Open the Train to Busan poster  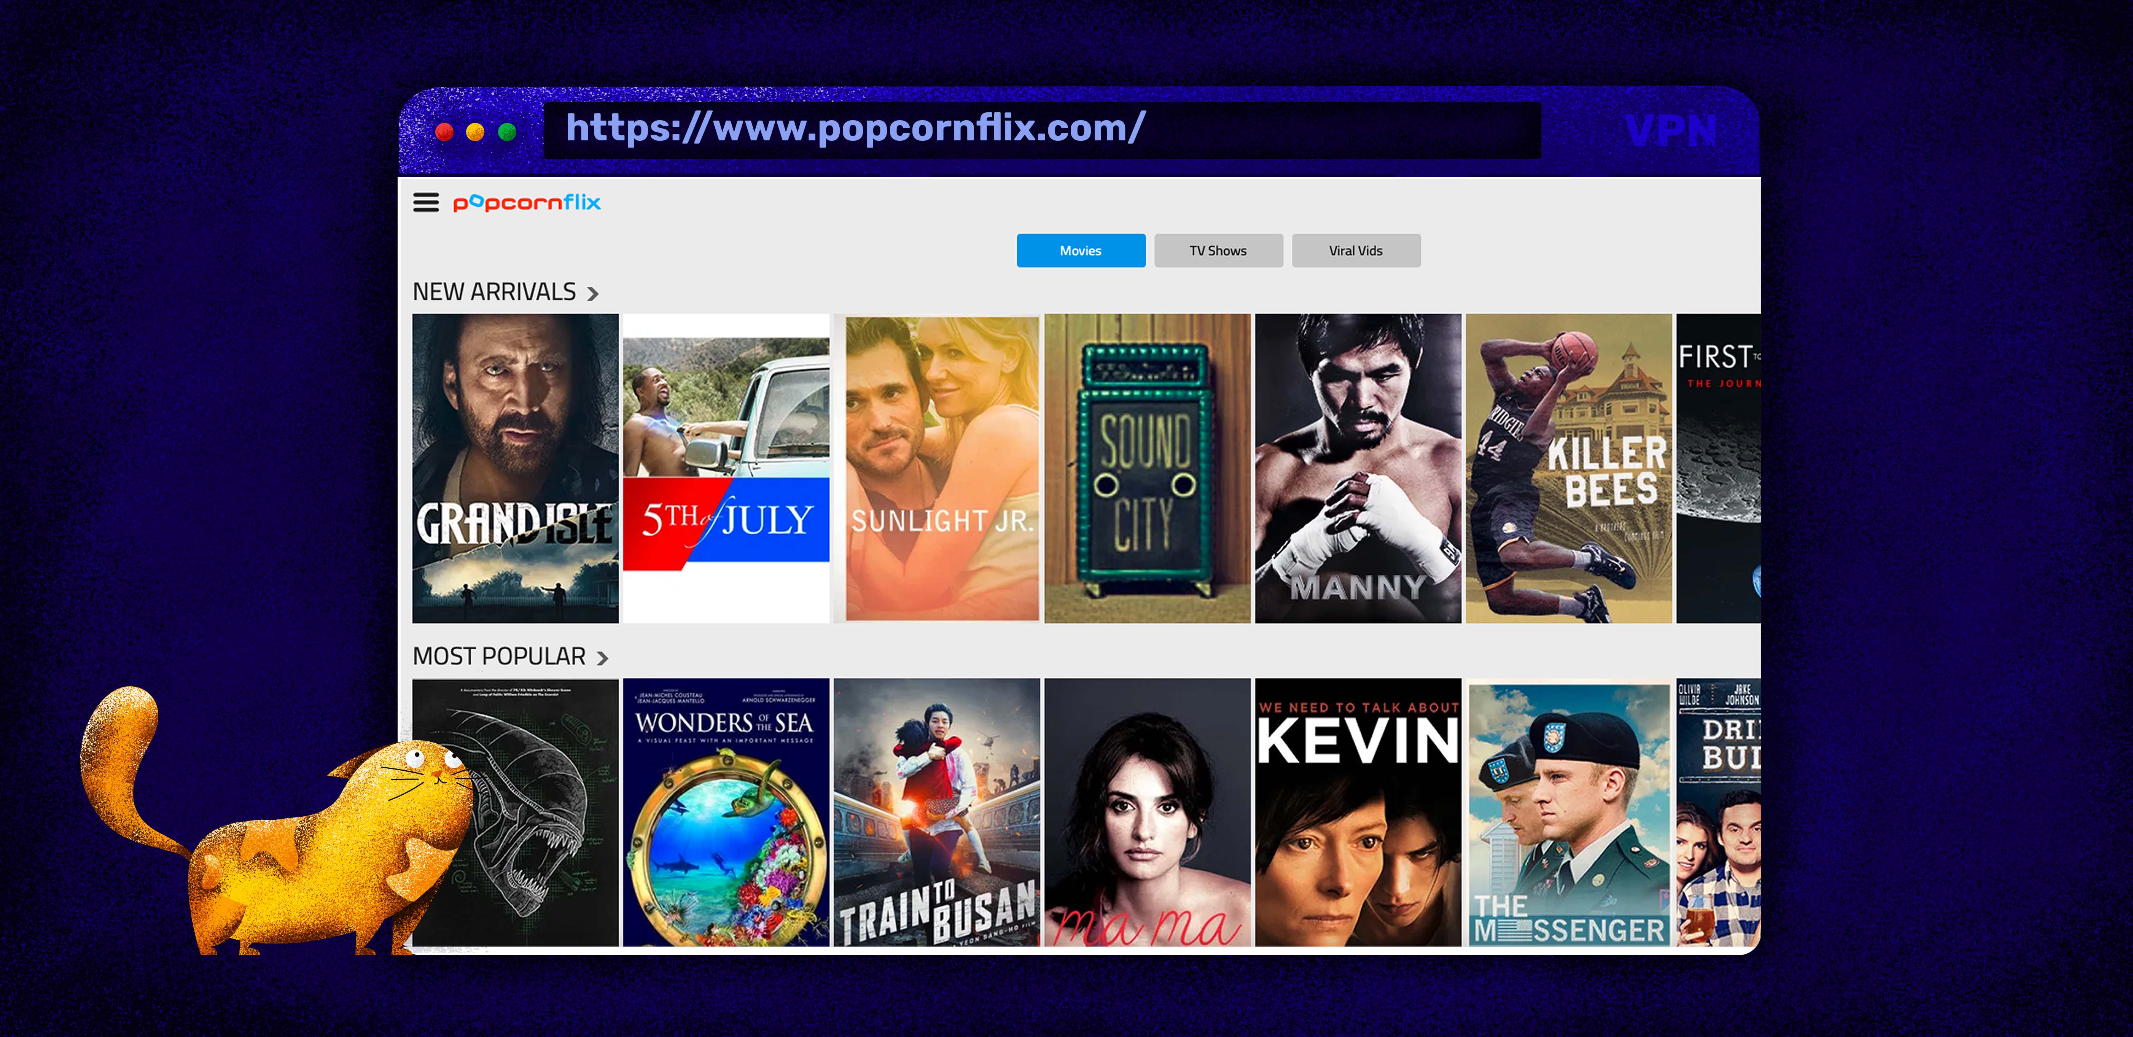pyautogui.click(x=936, y=813)
